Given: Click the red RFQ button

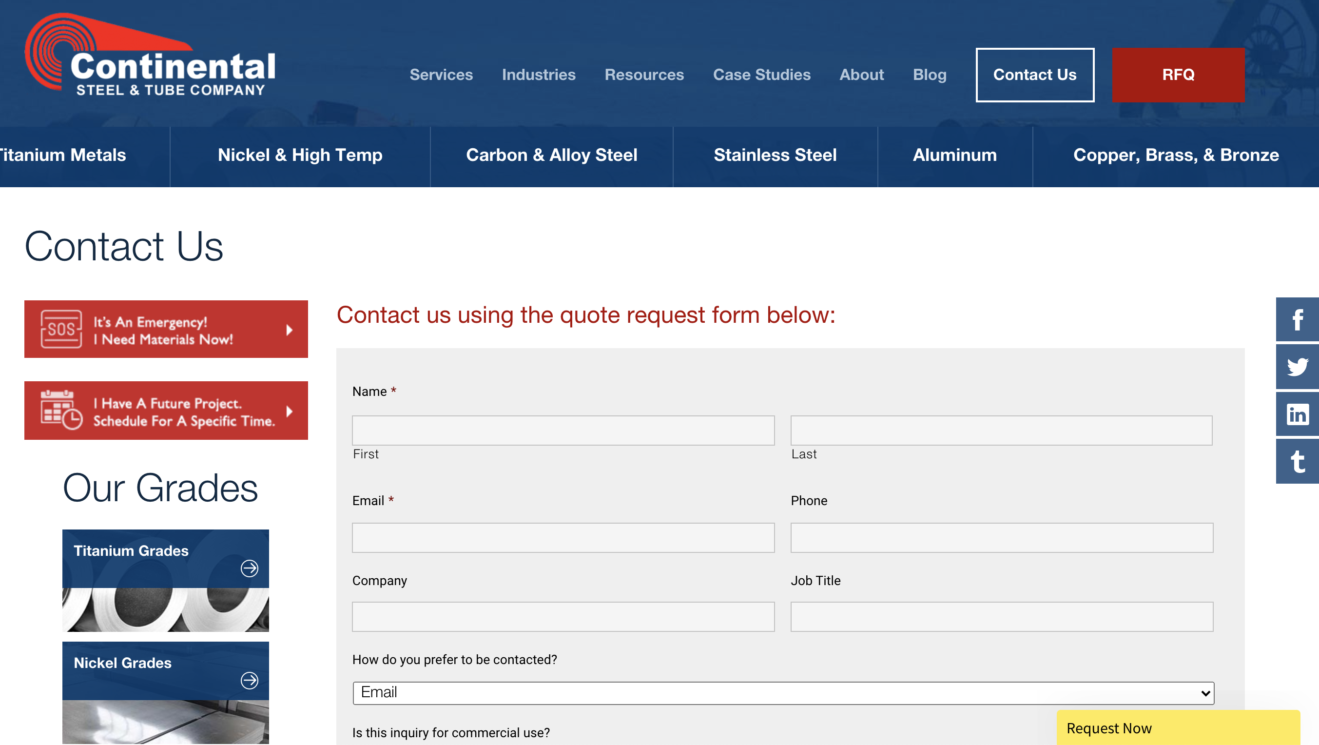Looking at the screenshot, I should (x=1178, y=75).
